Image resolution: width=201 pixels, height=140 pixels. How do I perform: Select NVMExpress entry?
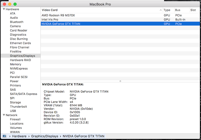pyautogui.click(x=19, y=68)
